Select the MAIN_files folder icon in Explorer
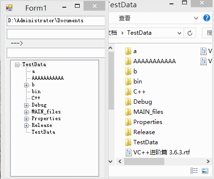214x179 pixels. point(128,112)
